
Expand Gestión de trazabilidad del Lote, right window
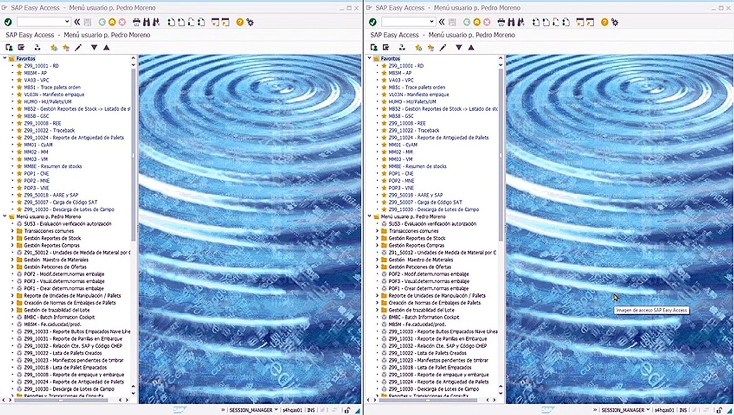coord(377,310)
